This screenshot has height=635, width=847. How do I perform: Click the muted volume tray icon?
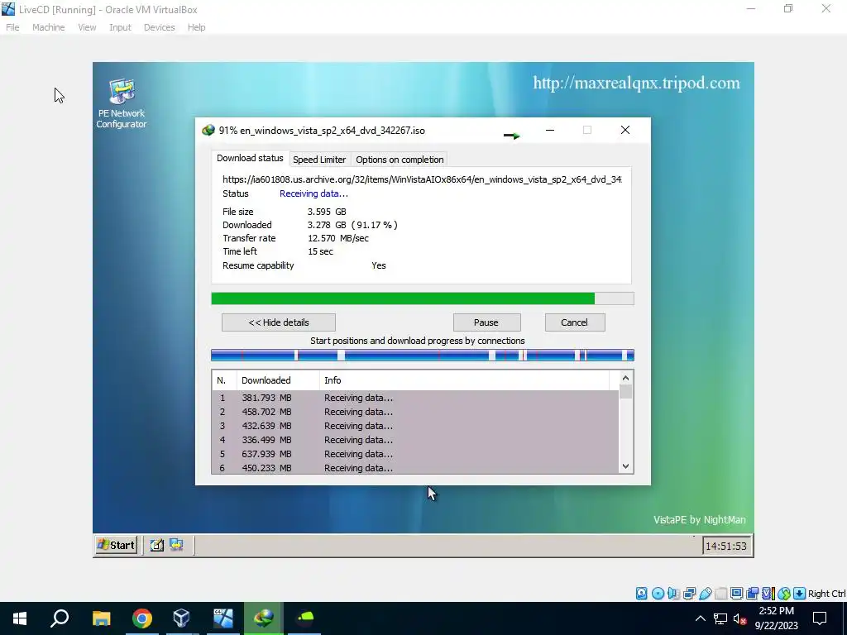739,618
